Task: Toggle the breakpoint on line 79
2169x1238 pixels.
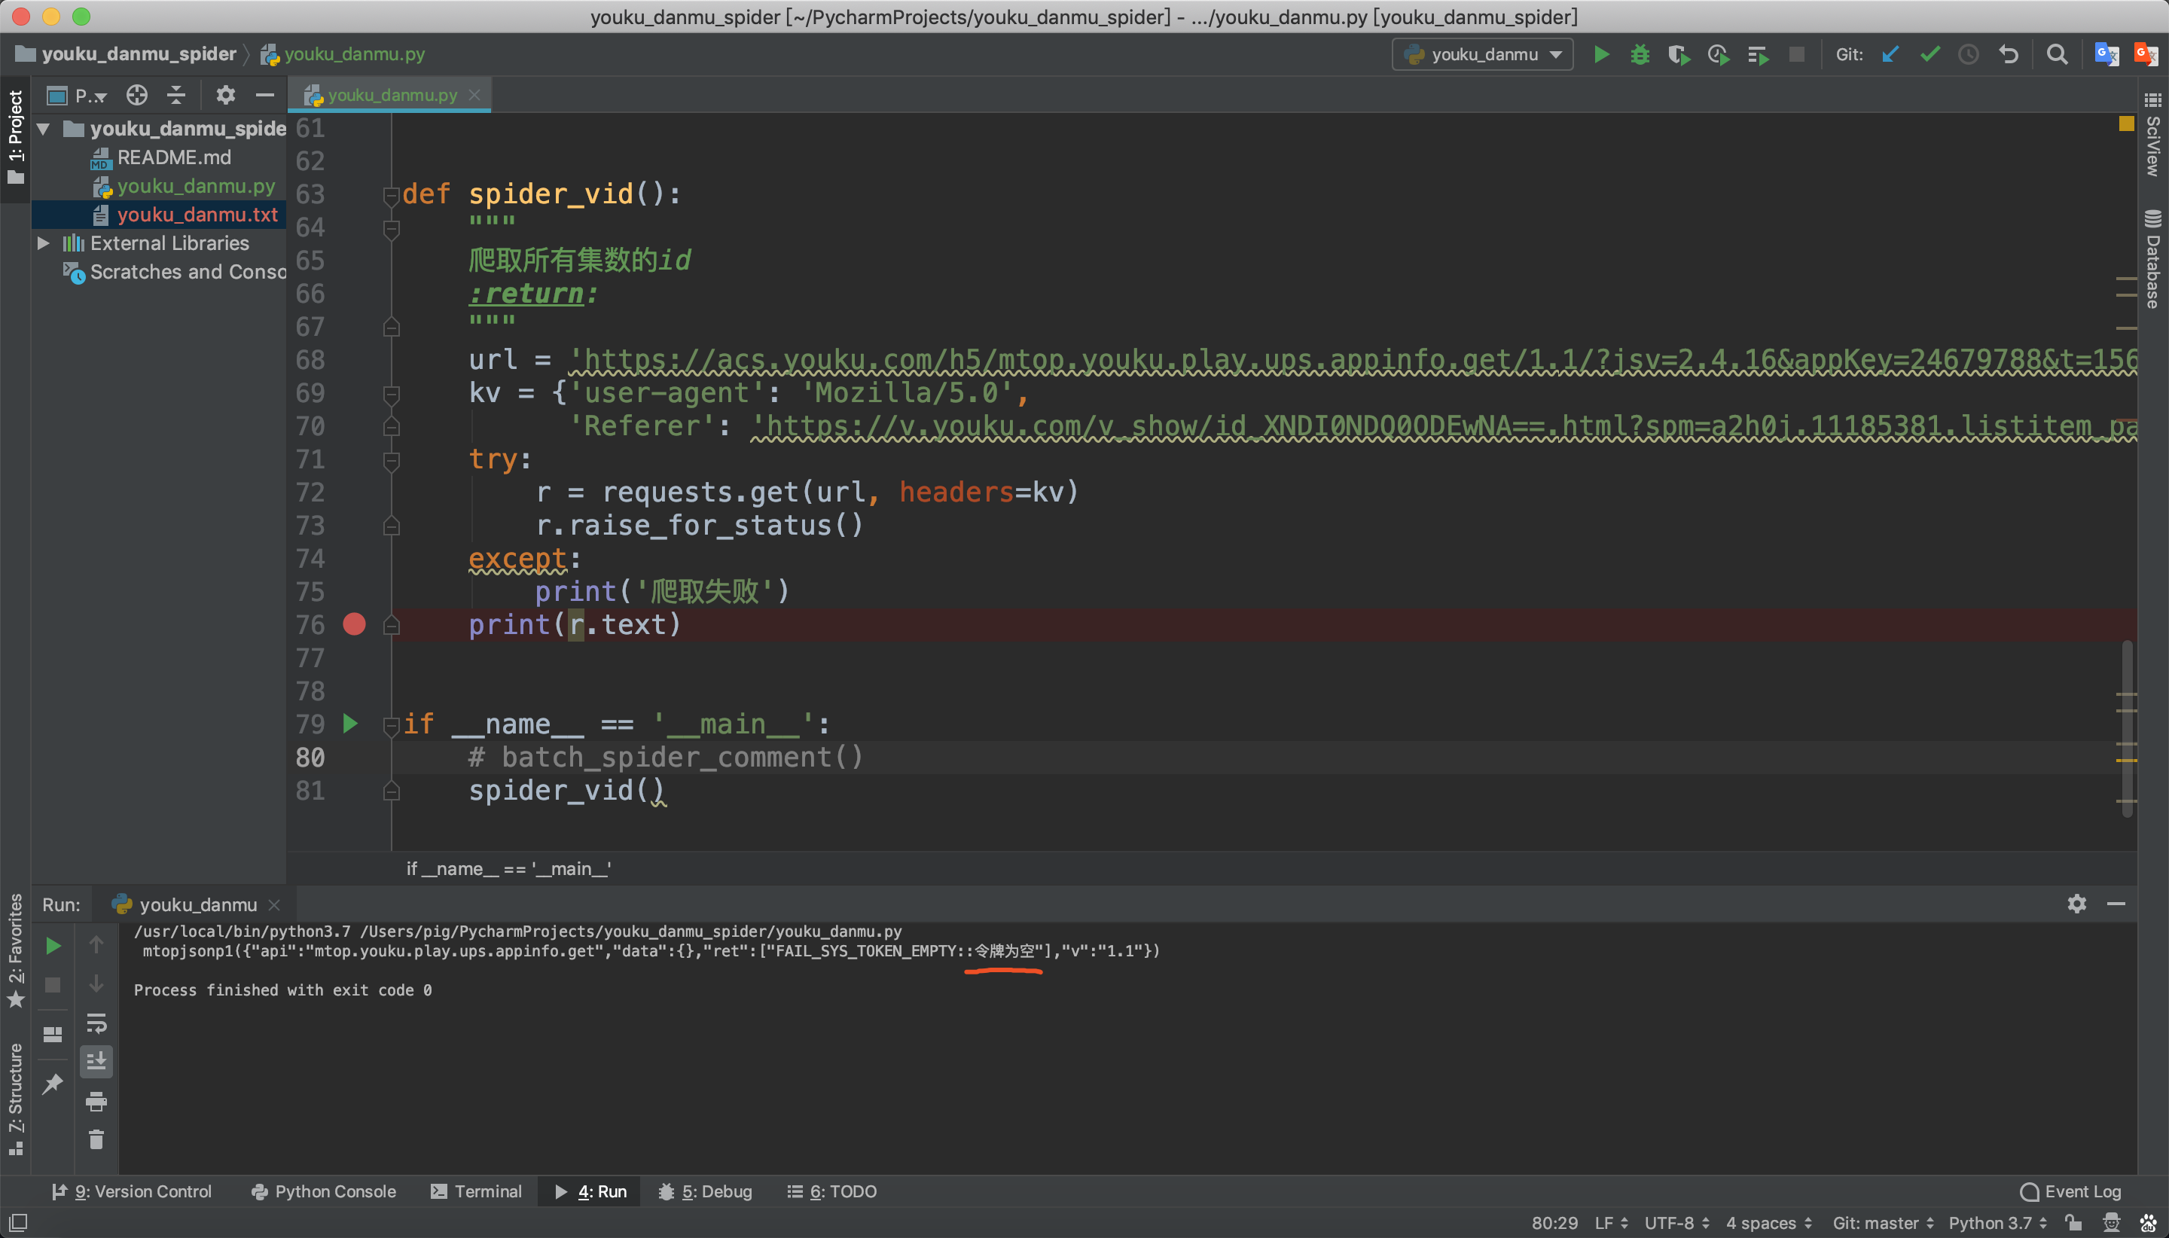Action: (x=353, y=724)
